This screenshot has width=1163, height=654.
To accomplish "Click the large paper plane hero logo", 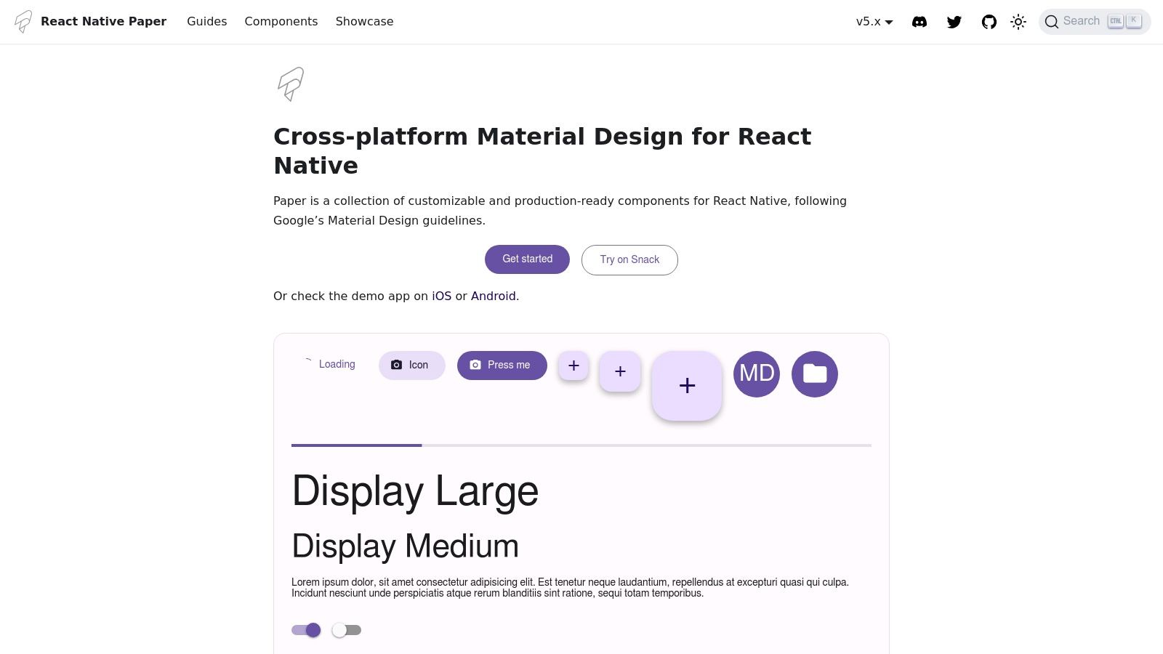I will pos(291,84).
